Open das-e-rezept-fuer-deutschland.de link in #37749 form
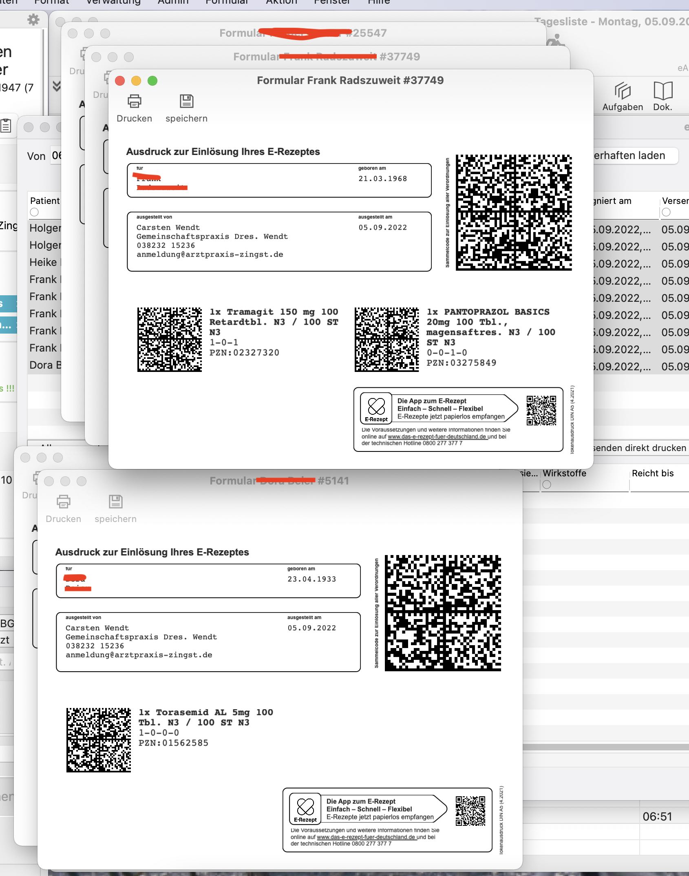This screenshot has width=689, height=876. [x=437, y=436]
